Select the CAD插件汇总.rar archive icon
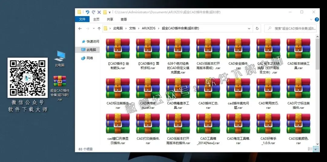This screenshot has height=162, width=327. (208, 88)
